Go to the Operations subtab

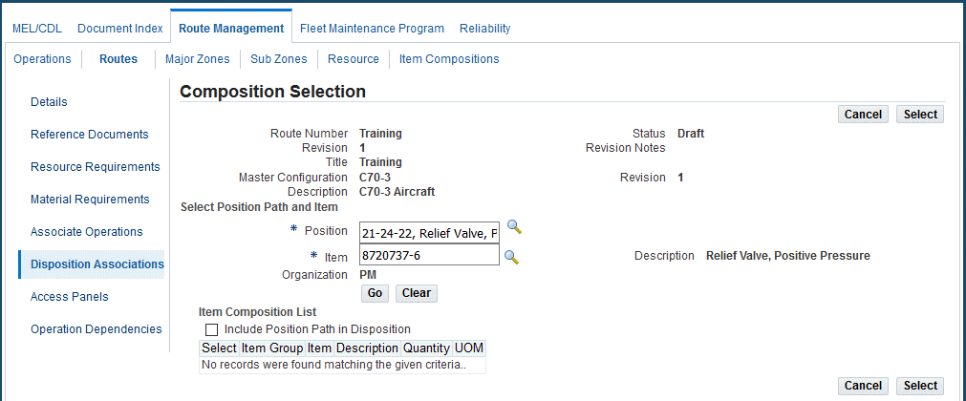click(42, 59)
